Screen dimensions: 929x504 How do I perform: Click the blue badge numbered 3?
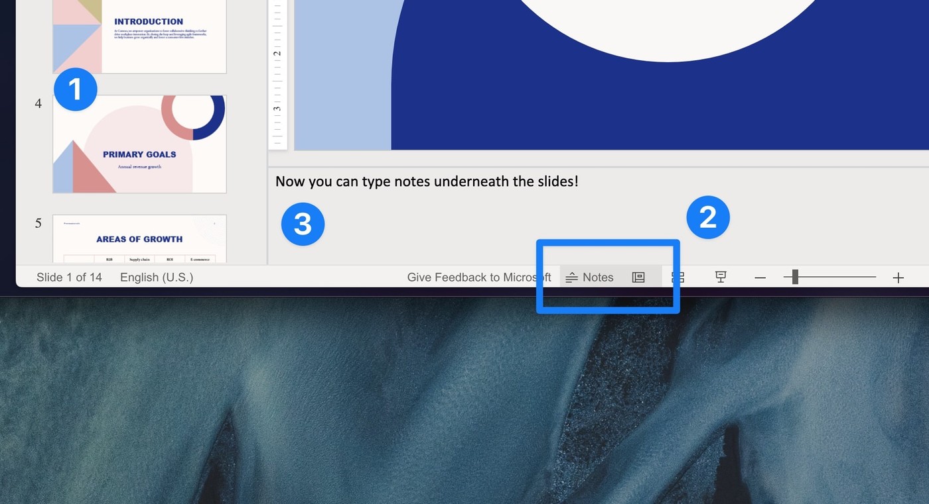(x=303, y=224)
